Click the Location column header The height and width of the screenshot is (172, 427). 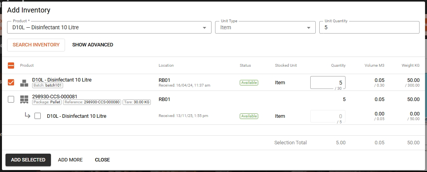[166, 66]
